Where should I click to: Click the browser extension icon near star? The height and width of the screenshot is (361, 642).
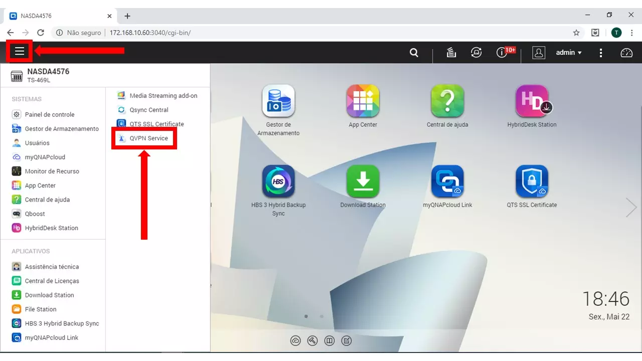click(595, 33)
